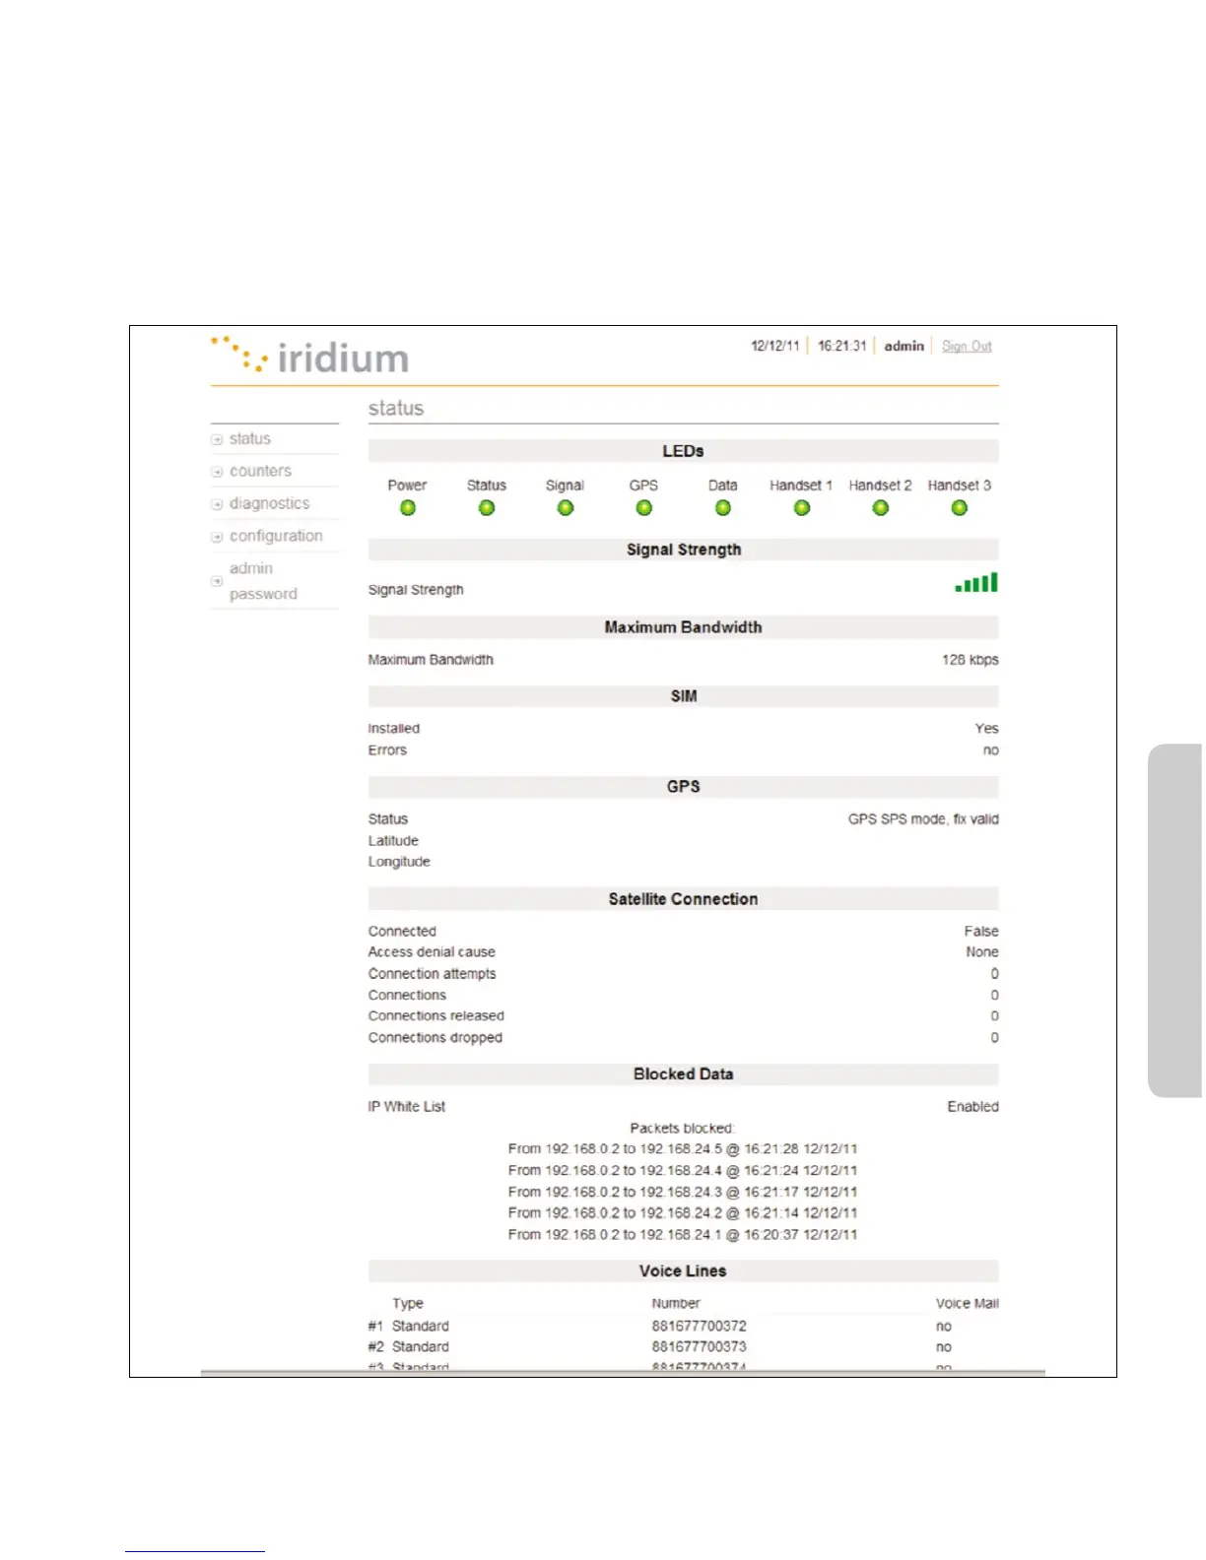Click the Handset 1 LED indicator
The width and height of the screenshot is (1206, 1560).
pyautogui.click(x=802, y=508)
